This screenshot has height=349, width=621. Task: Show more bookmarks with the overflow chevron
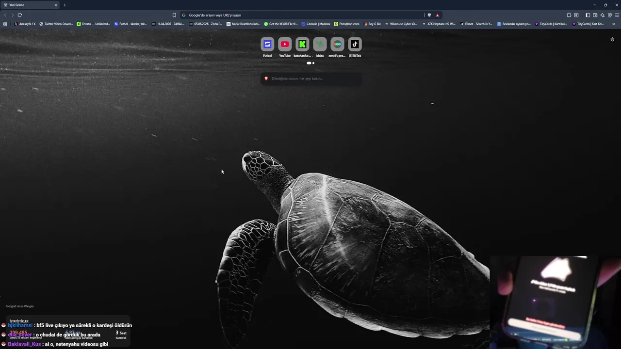pos(614,24)
